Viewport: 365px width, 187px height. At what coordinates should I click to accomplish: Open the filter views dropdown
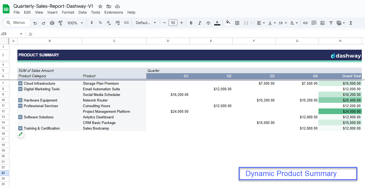(x=341, y=23)
